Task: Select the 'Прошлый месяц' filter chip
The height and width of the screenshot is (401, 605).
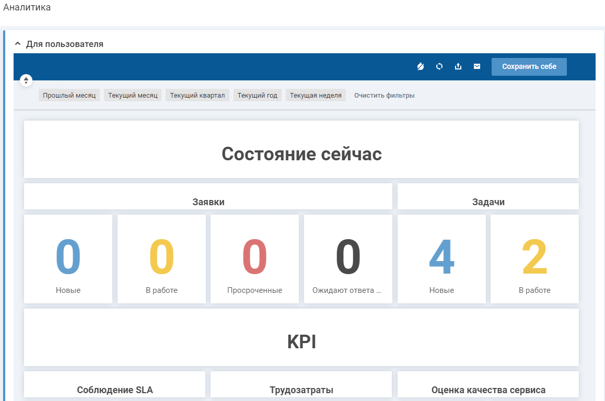Action: (69, 96)
